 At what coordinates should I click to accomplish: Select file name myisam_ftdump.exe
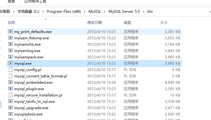32,38
